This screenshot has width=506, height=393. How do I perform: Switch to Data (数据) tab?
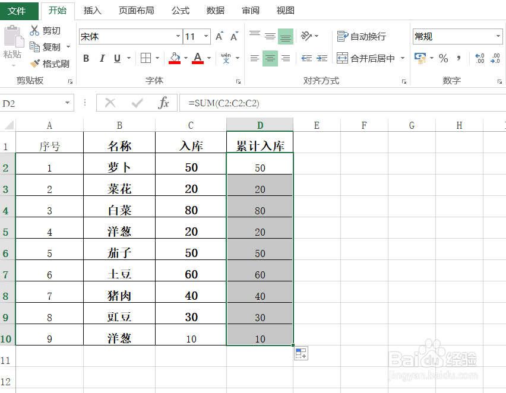tap(215, 11)
